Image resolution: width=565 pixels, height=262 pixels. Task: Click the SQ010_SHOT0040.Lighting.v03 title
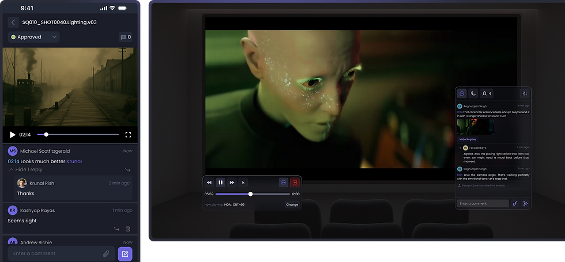[x=59, y=22]
